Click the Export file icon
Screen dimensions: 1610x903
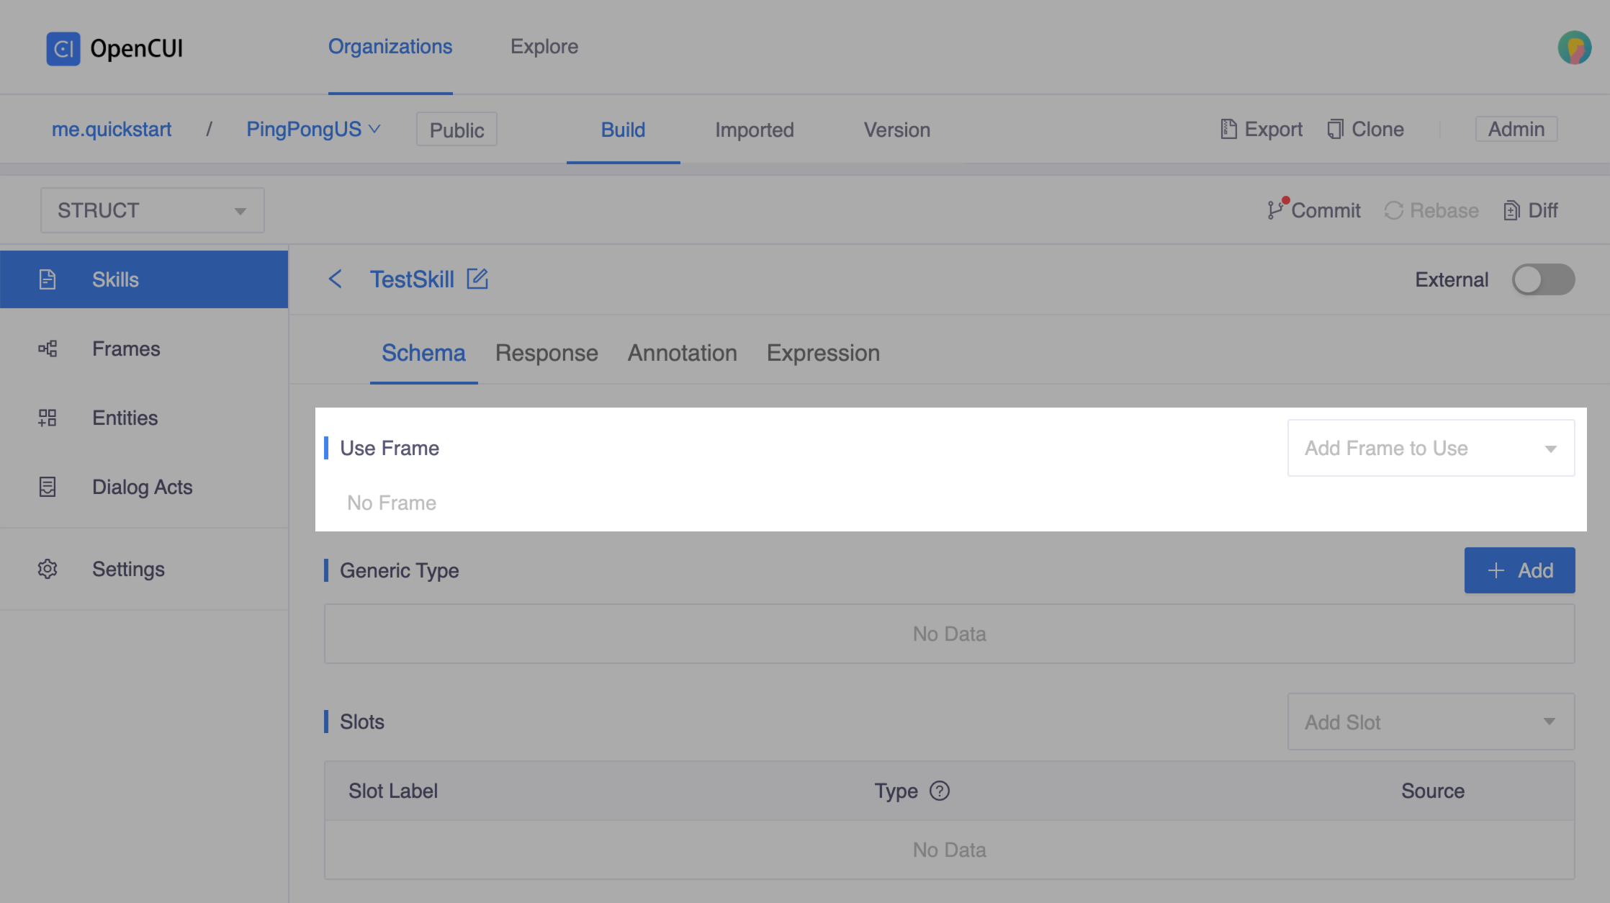[x=1228, y=129]
